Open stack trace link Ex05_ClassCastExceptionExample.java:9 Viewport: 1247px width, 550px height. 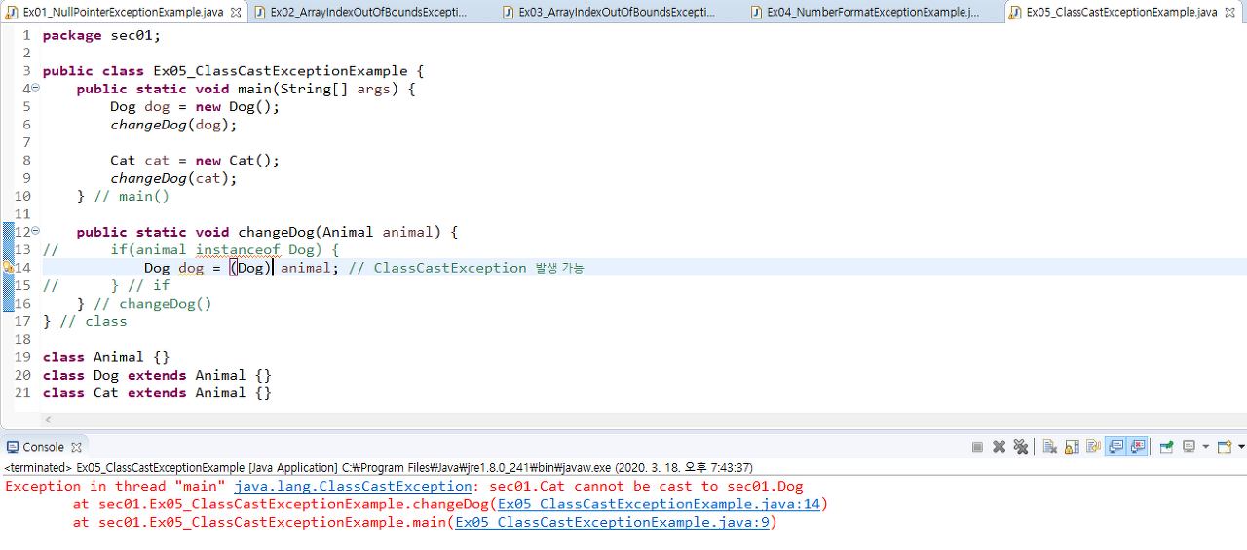612,522
